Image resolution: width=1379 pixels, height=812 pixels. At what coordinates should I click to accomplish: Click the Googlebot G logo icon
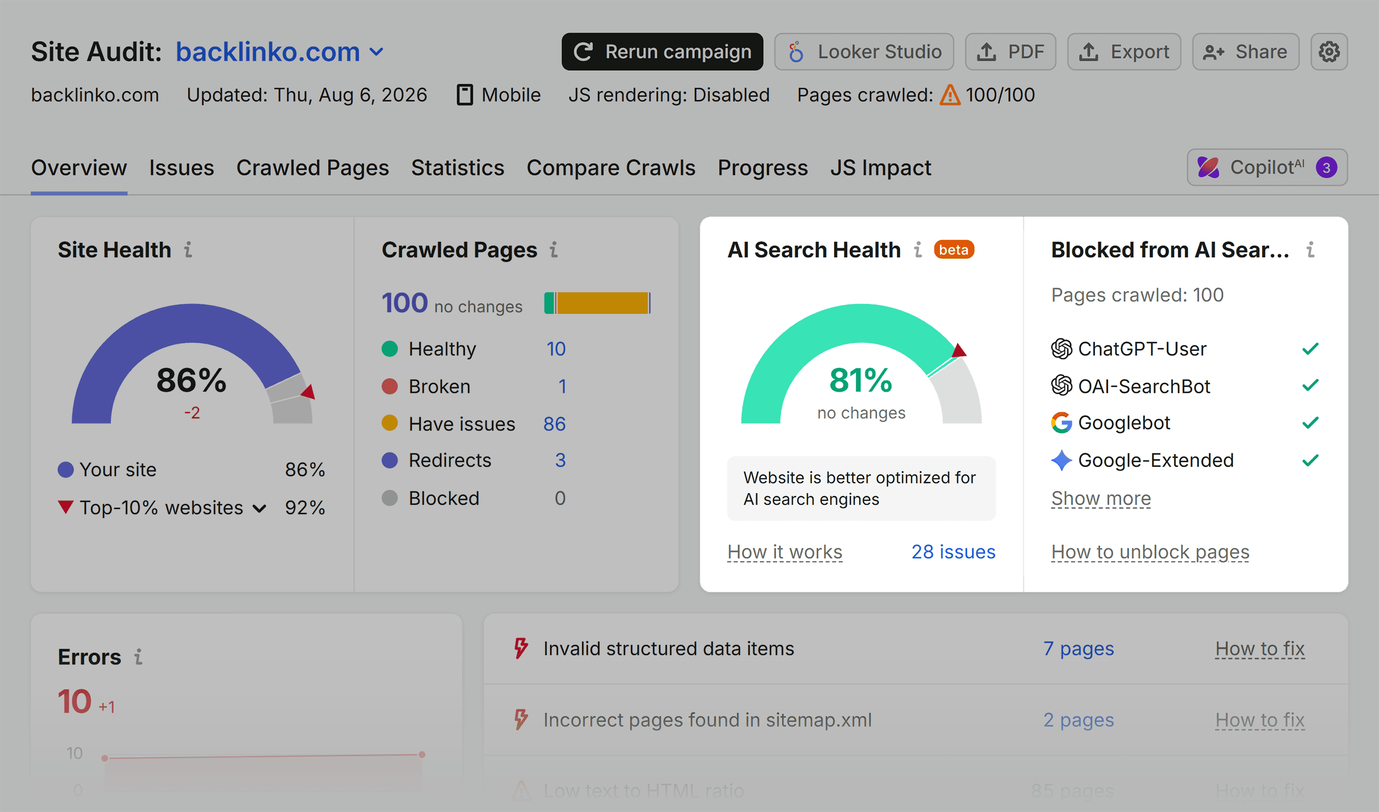tap(1061, 423)
